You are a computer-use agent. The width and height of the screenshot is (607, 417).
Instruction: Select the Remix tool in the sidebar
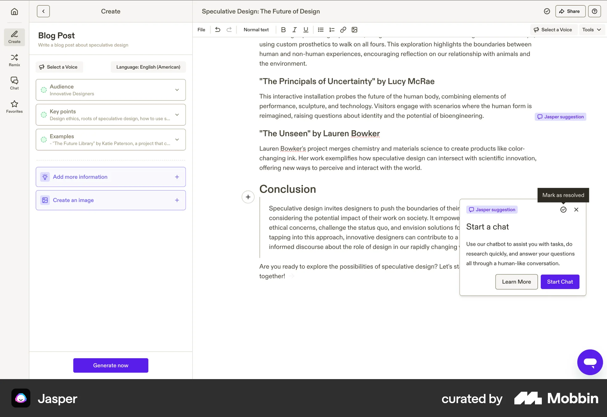pyautogui.click(x=14, y=60)
